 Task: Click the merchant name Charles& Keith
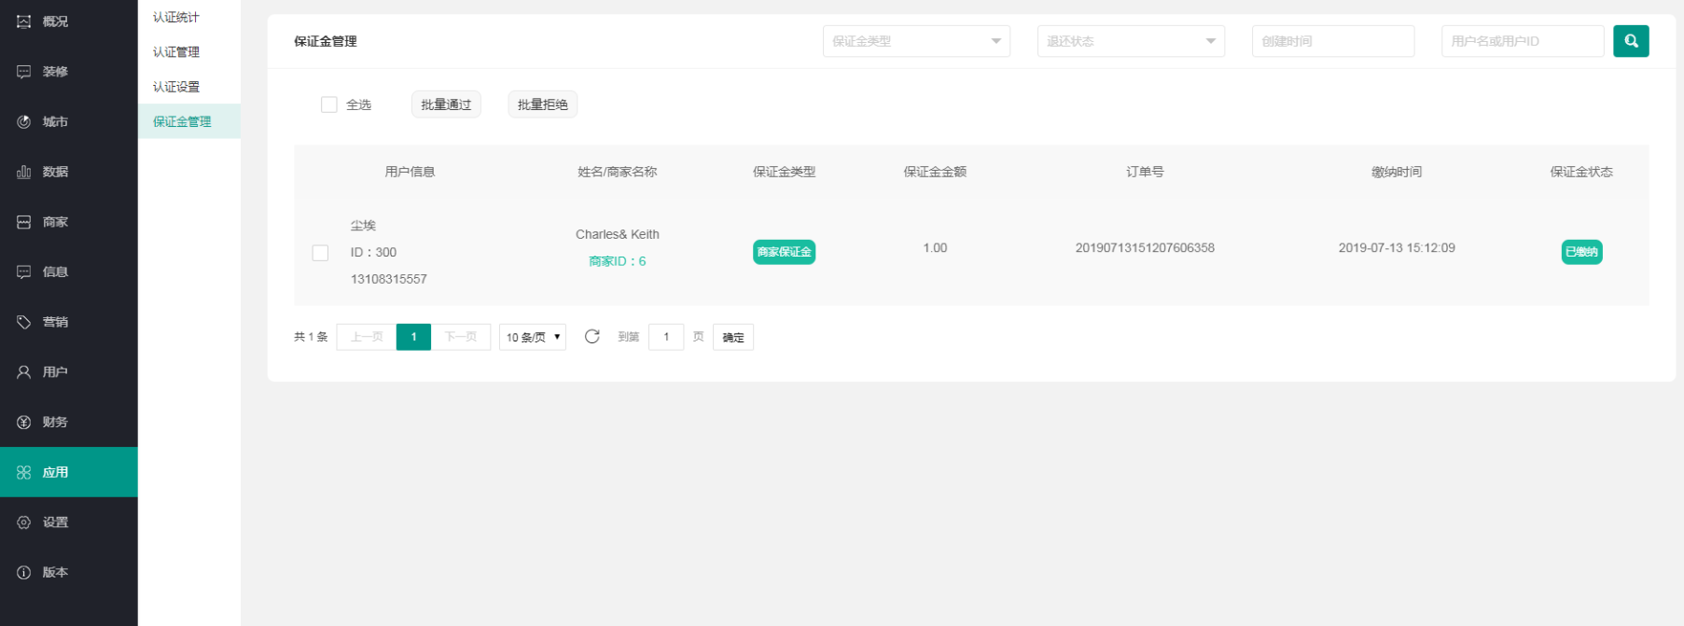pos(618,234)
